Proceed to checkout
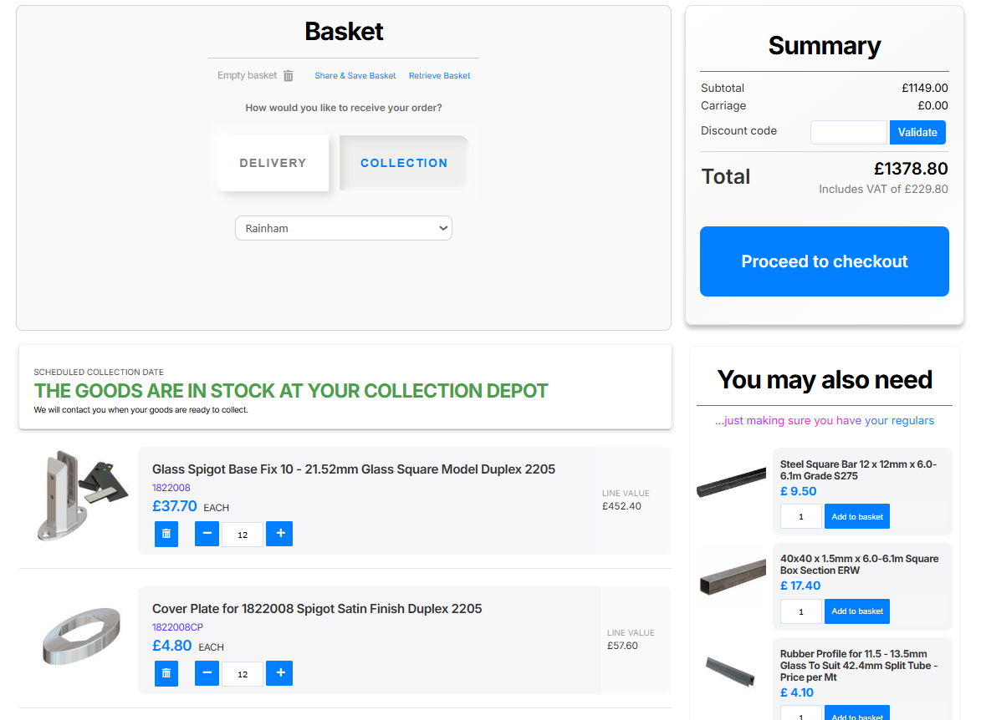This screenshot has width=981, height=720. point(824,261)
